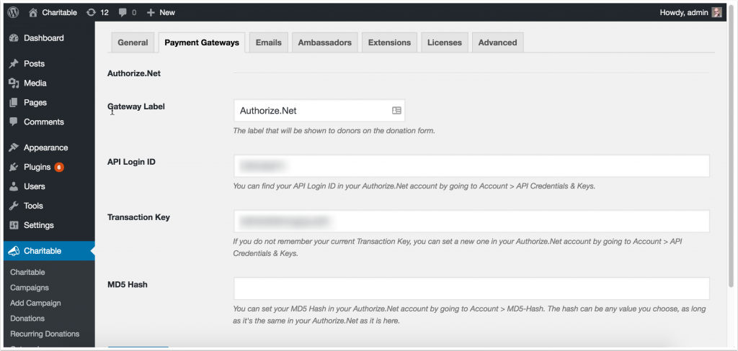Open the Charitable site home icon
Viewport: 738px width, 351px height.
33,13
